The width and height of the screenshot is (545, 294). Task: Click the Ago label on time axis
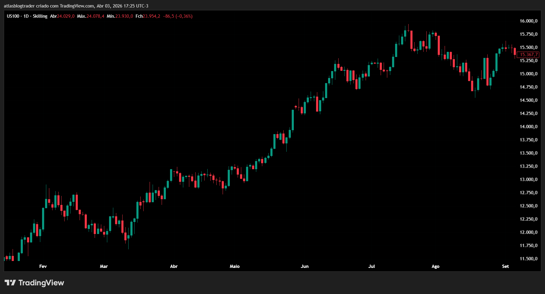(x=435, y=266)
